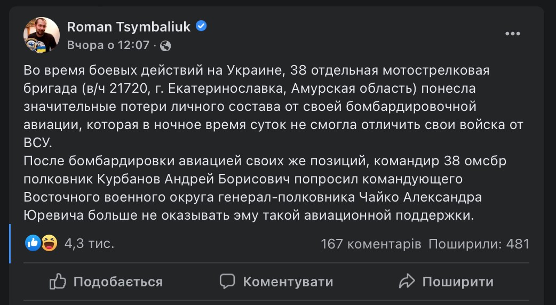Click the laughing Haha reaction emoji
556x305 pixels.
(49, 244)
